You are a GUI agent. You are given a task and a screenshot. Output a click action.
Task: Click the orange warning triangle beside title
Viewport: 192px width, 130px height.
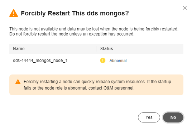click(x=14, y=13)
